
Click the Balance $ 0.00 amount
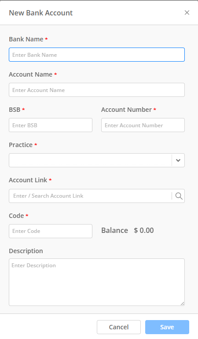pyautogui.click(x=144, y=230)
